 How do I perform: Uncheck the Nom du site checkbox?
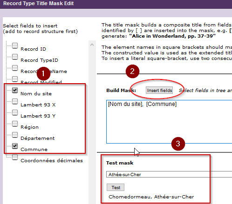(15, 90)
